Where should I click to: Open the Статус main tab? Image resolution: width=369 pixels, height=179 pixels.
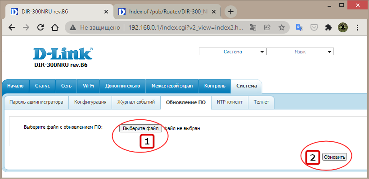(x=42, y=86)
